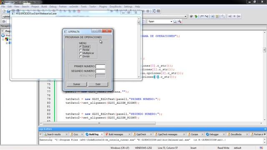
Task: Close the Search results tab
Action: (67, 134)
